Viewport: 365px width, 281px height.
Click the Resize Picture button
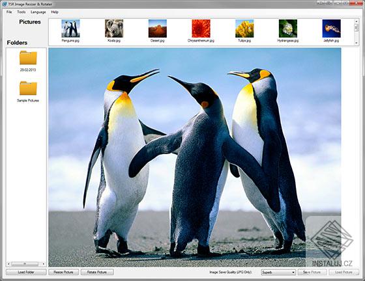(x=63, y=272)
